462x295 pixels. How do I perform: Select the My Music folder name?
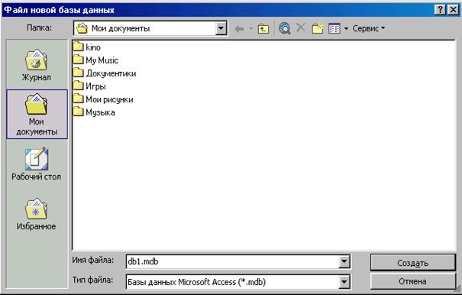click(x=102, y=60)
